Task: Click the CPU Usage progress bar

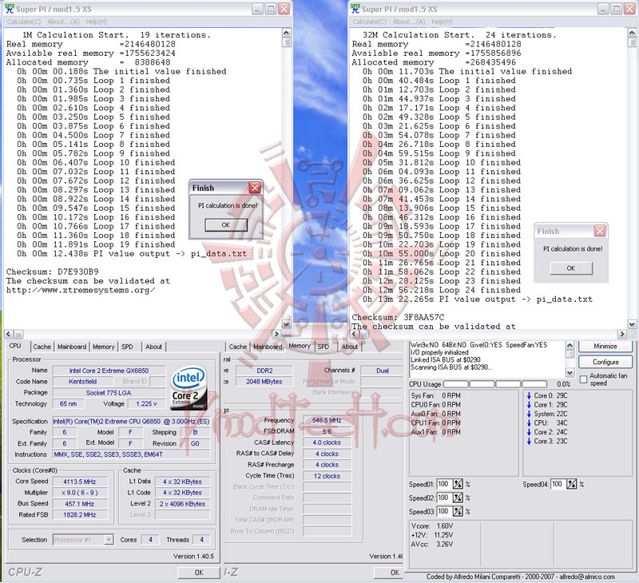Action: point(494,384)
